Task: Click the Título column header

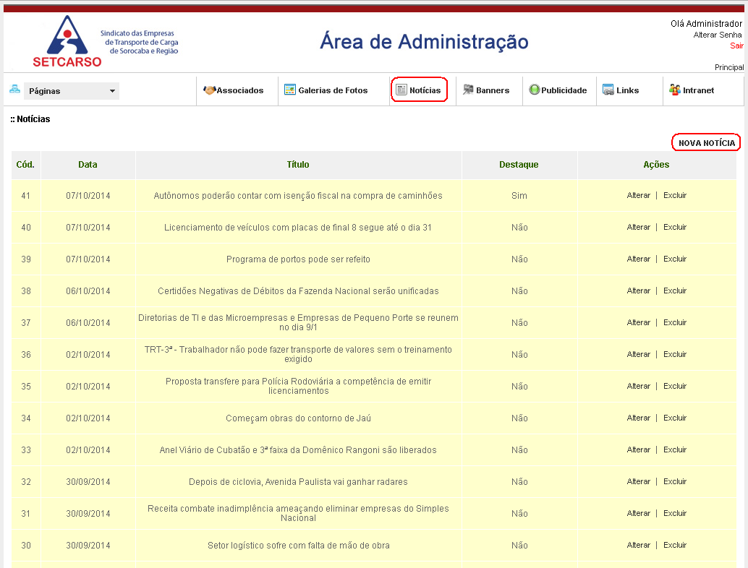Action: pos(298,164)
